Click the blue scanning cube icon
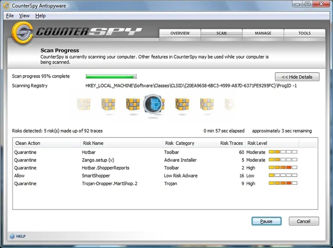The image size is (333, 248). (x=153, y=105)
